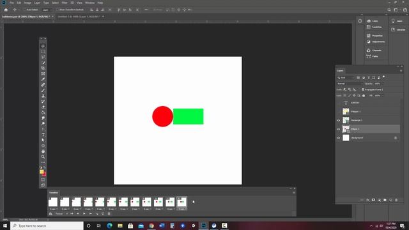Select the Clone Stamp tool
Screen dimensions: 409x230
point(43,96)
